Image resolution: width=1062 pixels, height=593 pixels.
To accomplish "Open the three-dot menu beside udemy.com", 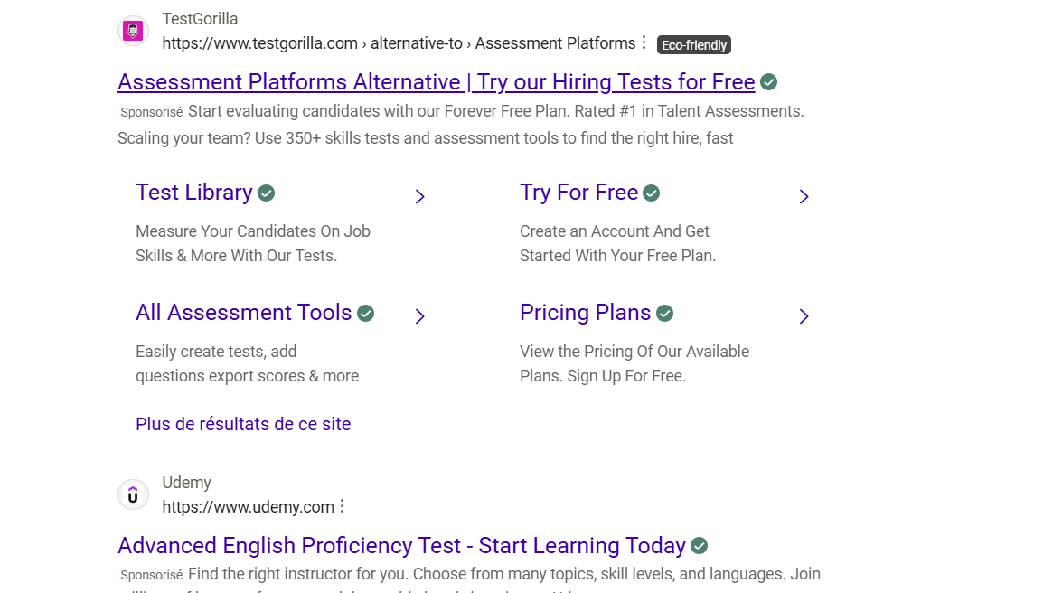I will click(343, 506).
